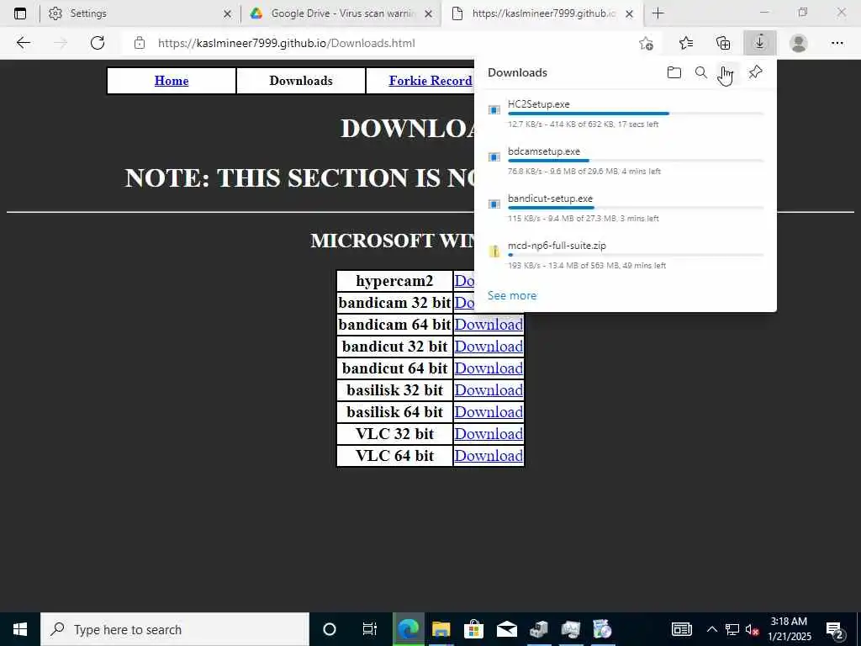
Task: Click the bandicam 32 bit cell
Action: click(395, 303)
